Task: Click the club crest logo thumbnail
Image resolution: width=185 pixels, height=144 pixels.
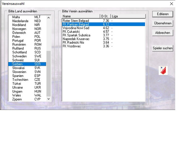Action: pos(163,70)
